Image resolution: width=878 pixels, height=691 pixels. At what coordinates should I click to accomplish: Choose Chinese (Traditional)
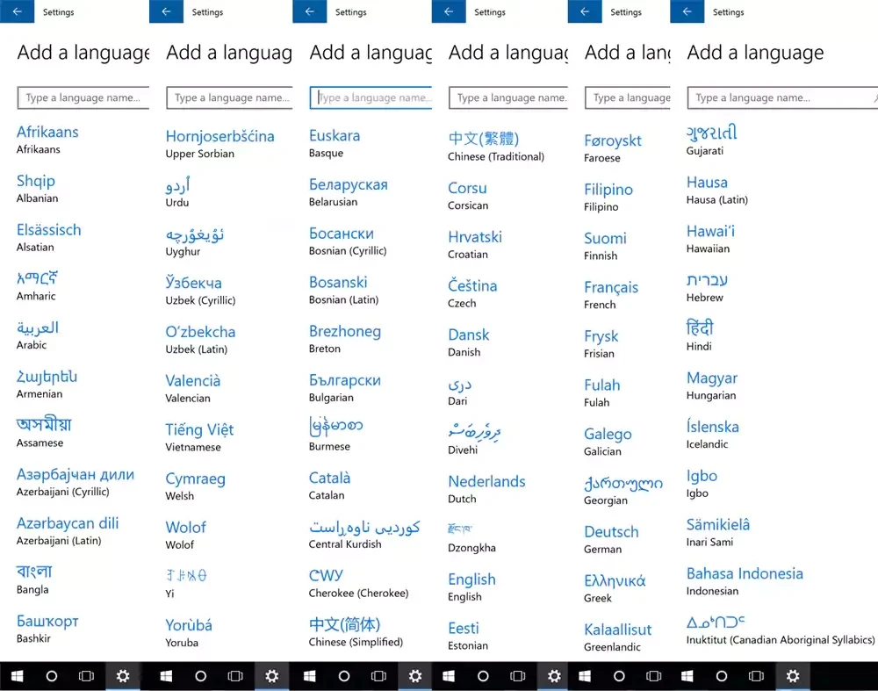click(x=496, y=147)
